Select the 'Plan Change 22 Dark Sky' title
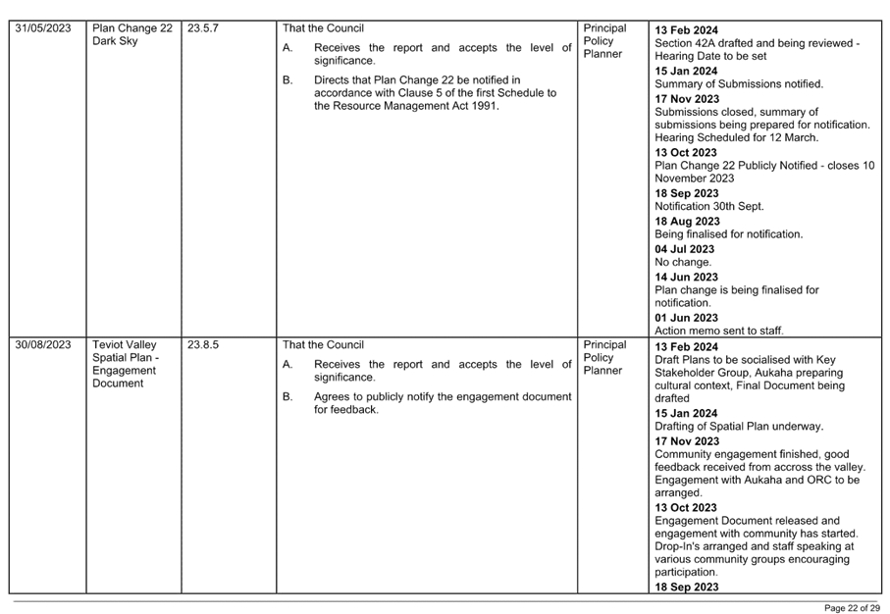The image size is (890, 614). click(x=131, y=35)
